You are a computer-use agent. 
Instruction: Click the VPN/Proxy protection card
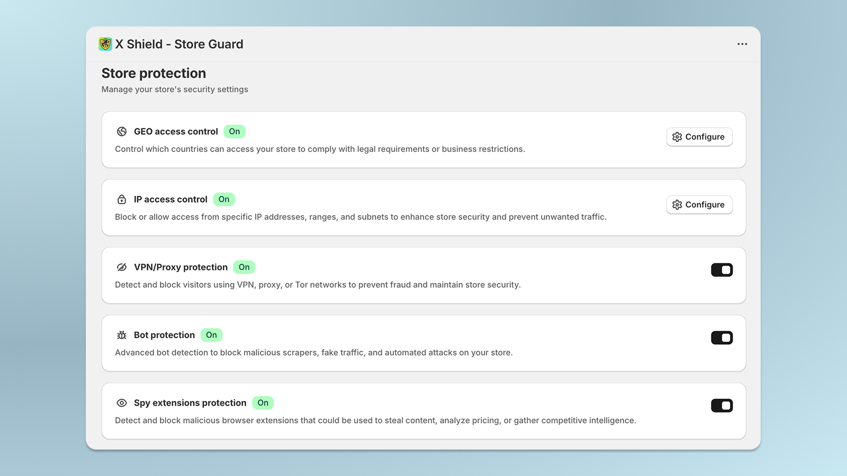tap(424, 275)
